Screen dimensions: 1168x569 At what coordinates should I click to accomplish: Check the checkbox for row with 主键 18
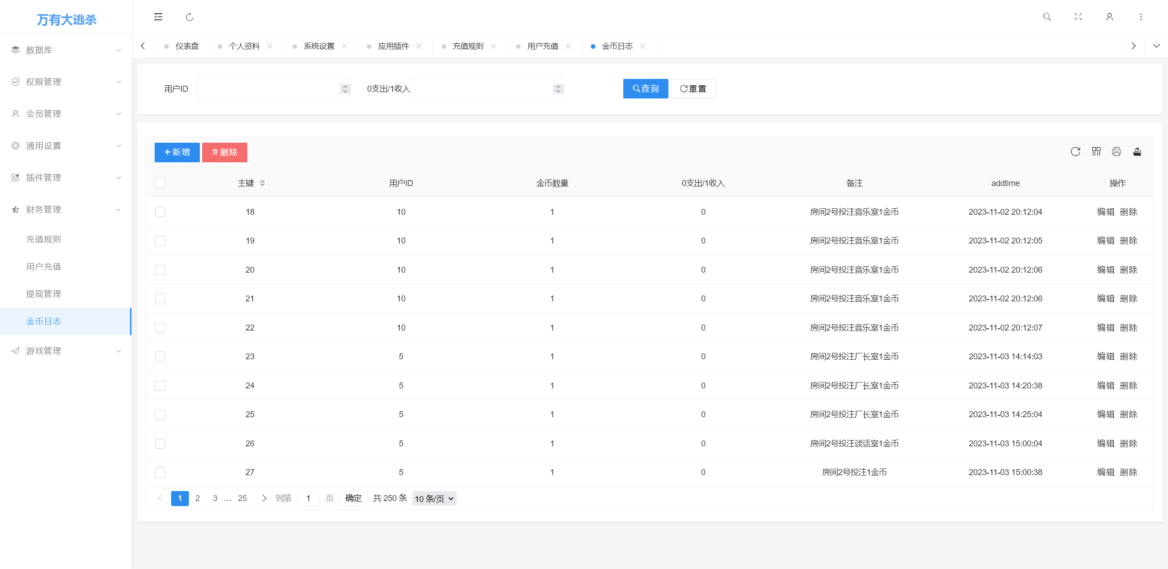click(160, 212)
